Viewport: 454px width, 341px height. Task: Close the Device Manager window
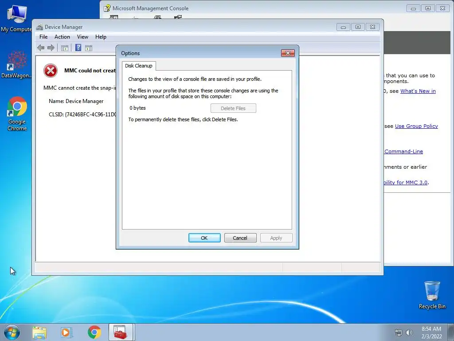pos(372,27)
